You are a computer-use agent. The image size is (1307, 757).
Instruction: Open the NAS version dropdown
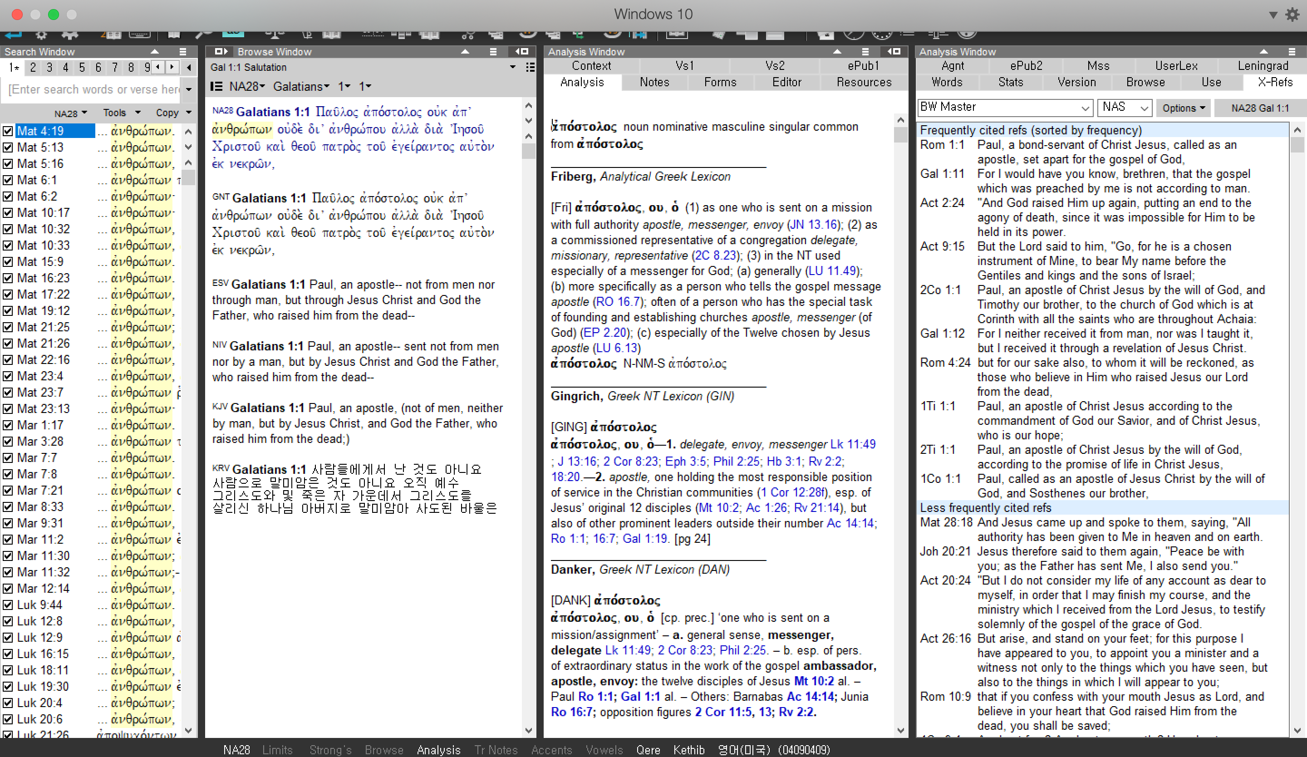(1144, 108)
